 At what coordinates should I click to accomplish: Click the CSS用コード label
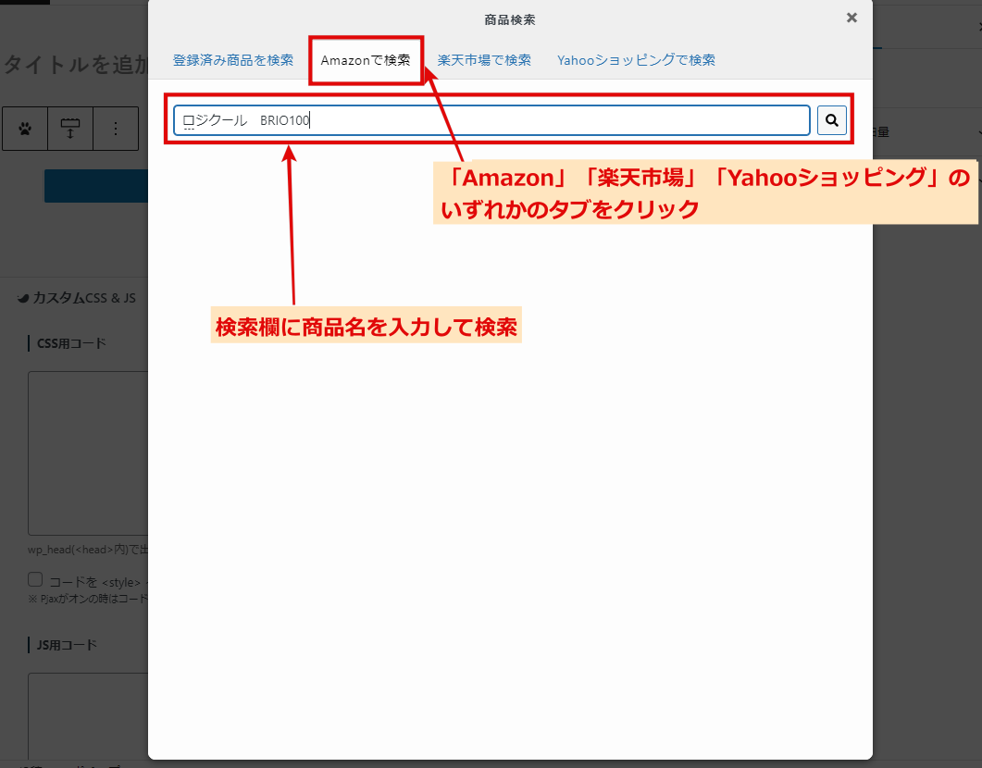tap(71, 343)
